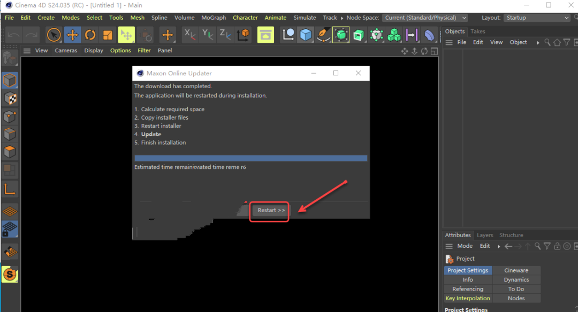Click the coordinate system cube icon
This screenshot has width=578, height=312.
244,35
